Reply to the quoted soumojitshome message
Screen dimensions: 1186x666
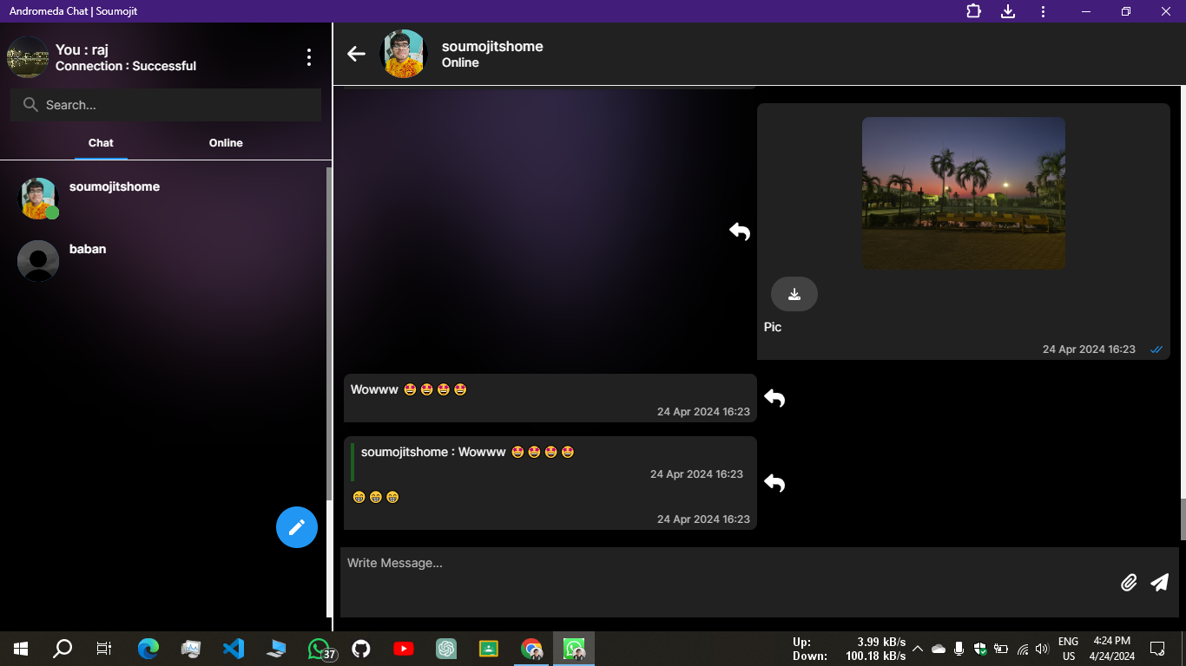pos(774,482)
